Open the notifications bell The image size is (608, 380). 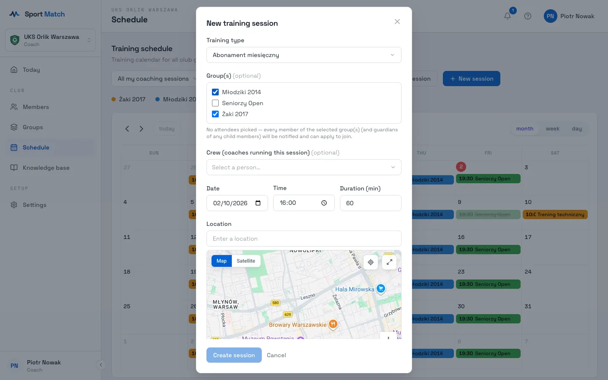tap(508, 16)
